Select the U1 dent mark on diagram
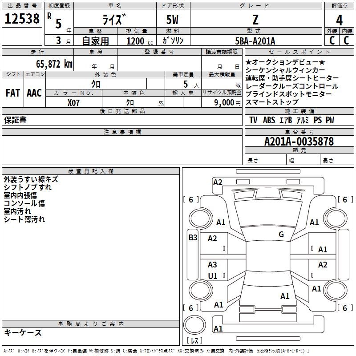This screenshot has width=356, height=356. (213, 276)
